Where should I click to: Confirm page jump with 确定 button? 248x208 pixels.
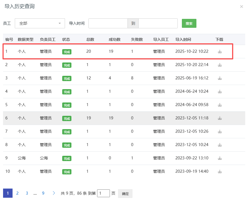(x=125, y=194)
